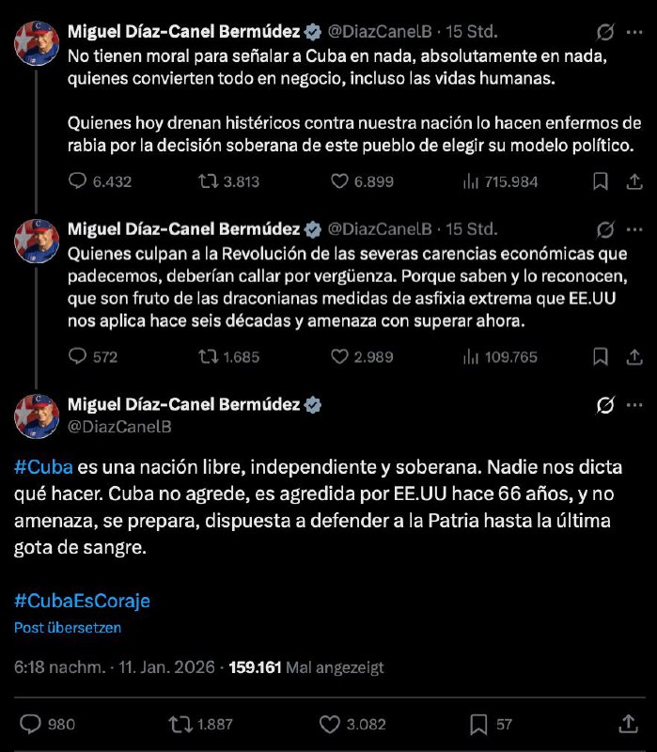Image resolution: width=657 pixels, height=752 pixels.
Task: Bookmark the second post about the Revolución
Action: pos(600,356)
